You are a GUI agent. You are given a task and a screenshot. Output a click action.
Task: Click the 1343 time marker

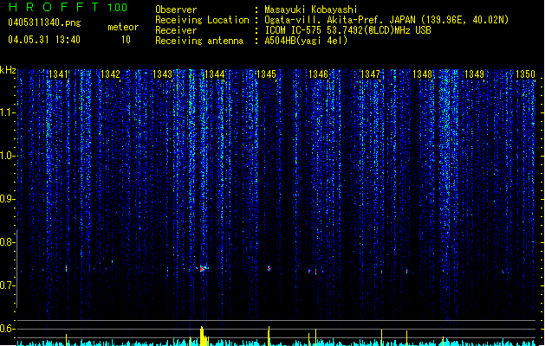[x=162, y=74]
